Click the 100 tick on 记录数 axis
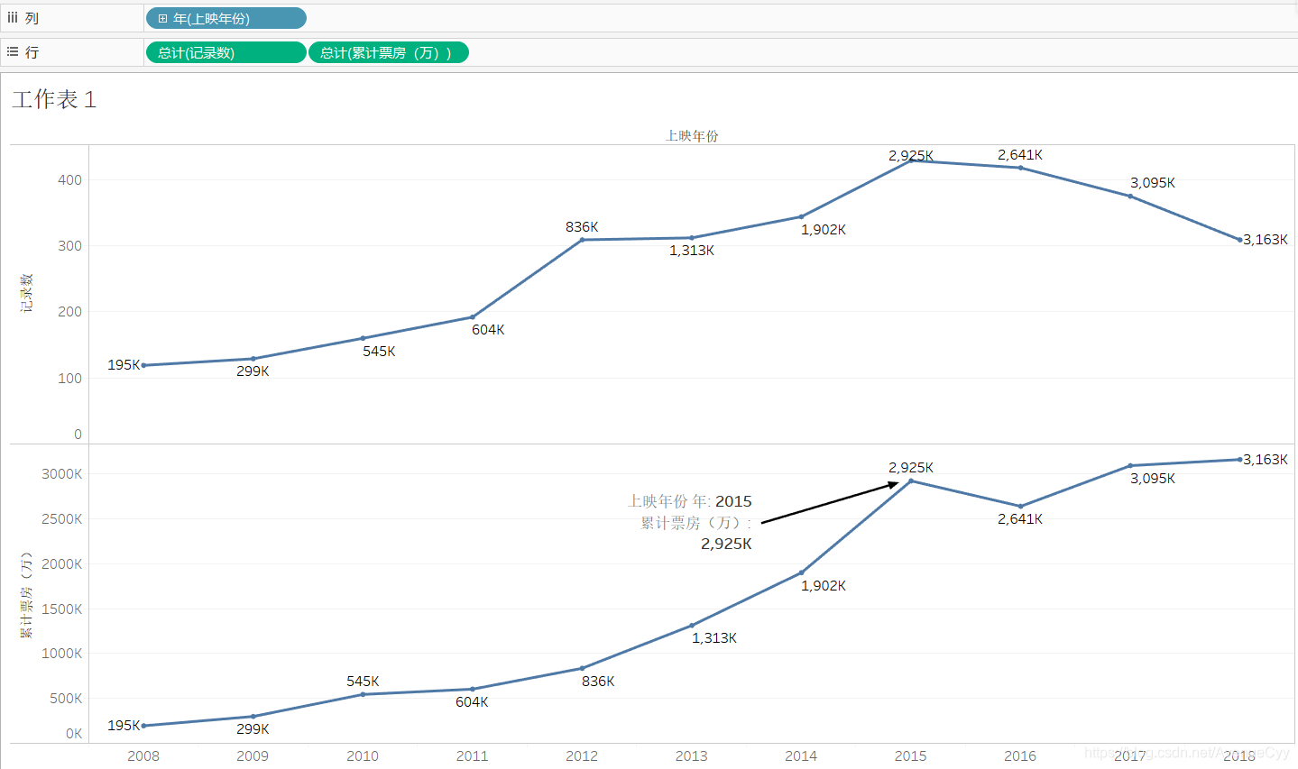Image resolution: width=1298 pixels, height=769 pixels. [x=69, y=379]
